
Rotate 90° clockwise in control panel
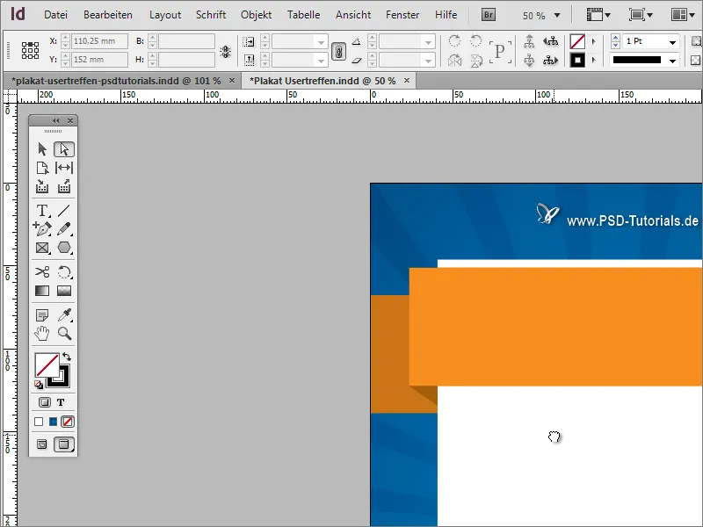pyautogui.click(x=454, y=41)
